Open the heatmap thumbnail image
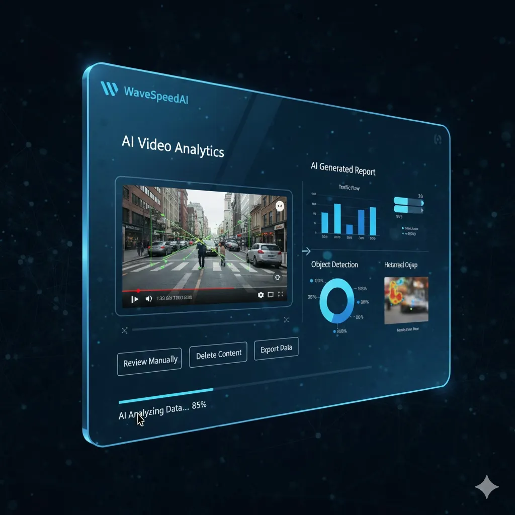The image size is (515, 515). [x=406, y=300]
